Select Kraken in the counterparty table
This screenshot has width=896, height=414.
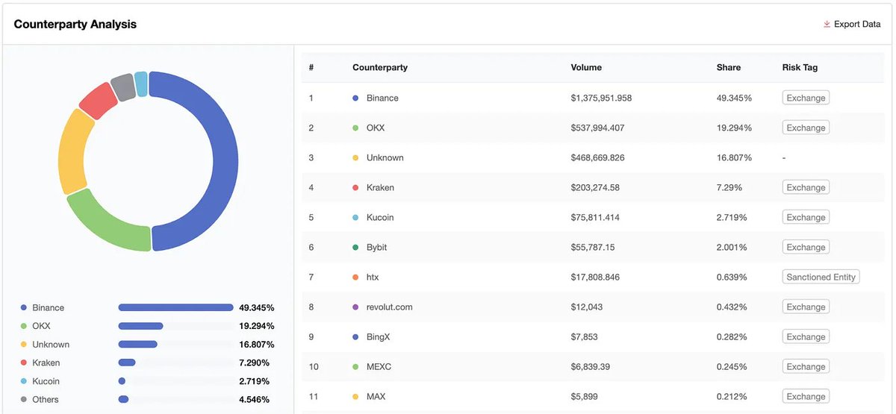[x=380, y=187]
